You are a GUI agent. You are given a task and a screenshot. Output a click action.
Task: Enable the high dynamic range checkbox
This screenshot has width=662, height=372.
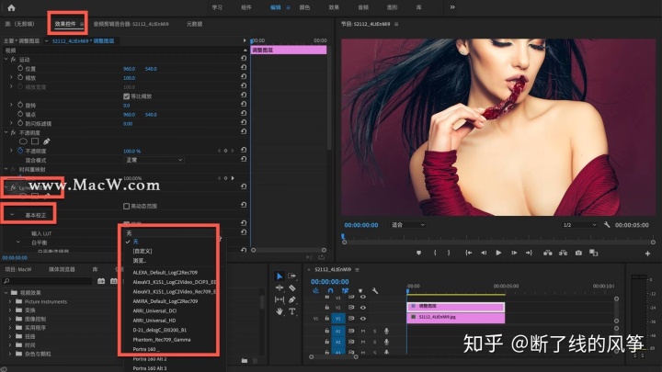pos(126,206)
